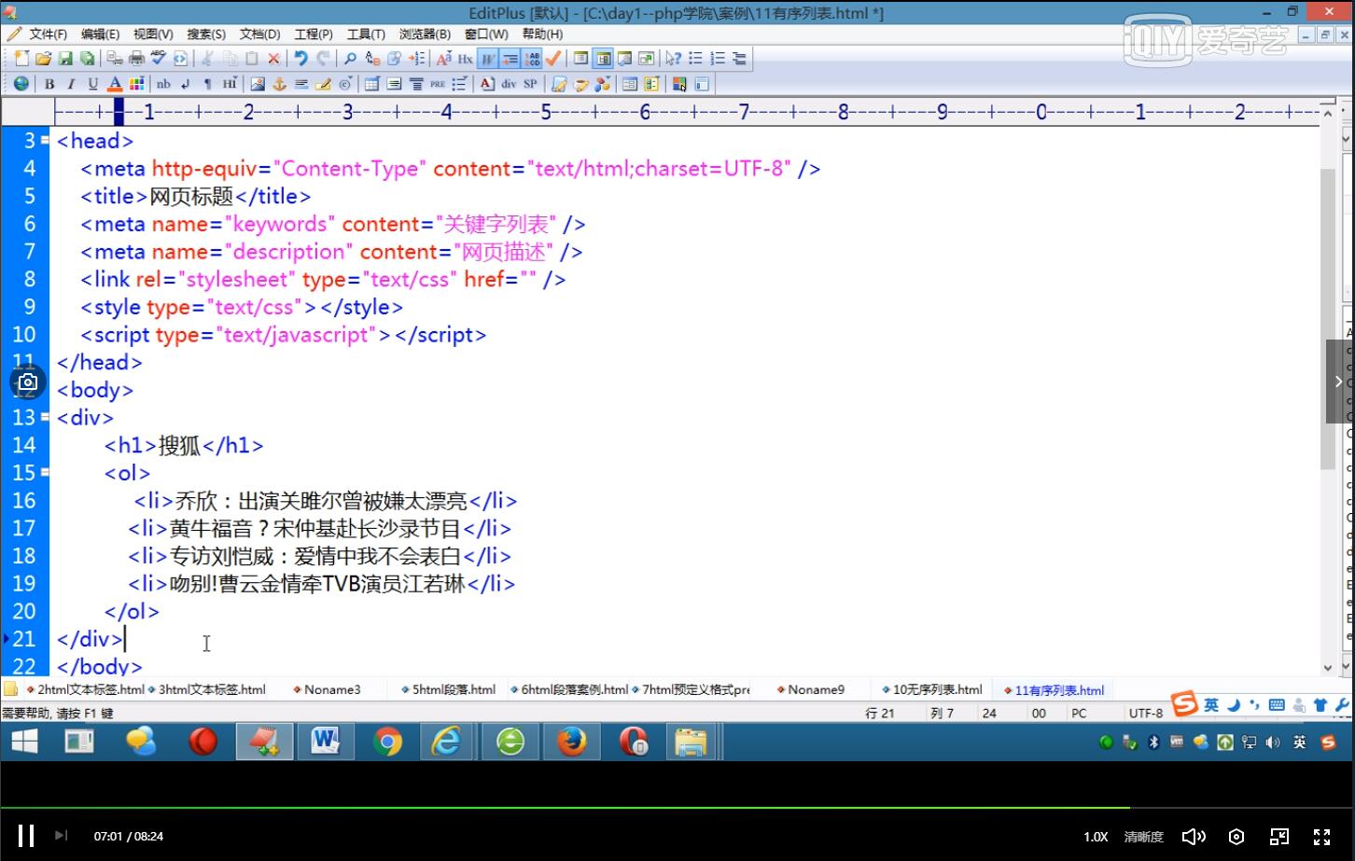Pause the video playback
This screenshot has width=1355, height=861.
click(26, 836)
